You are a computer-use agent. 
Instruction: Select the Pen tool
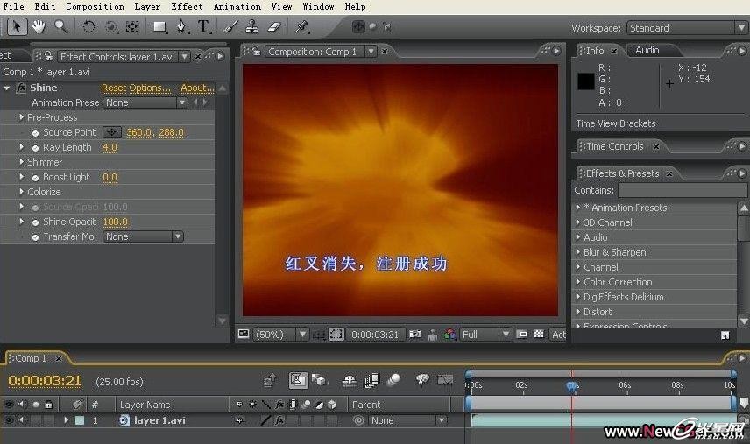click(181, 27)
